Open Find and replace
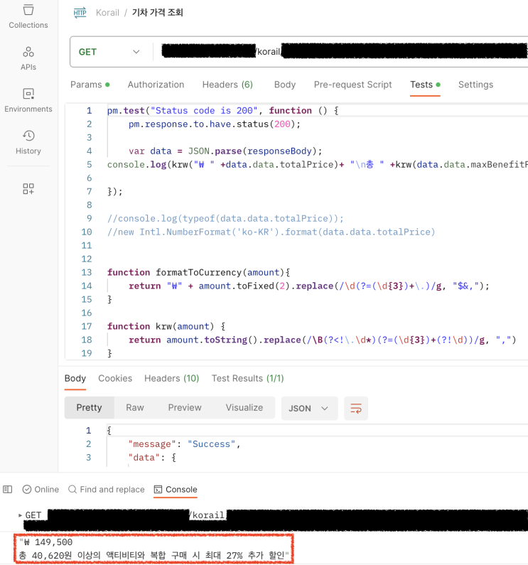 point(107,490)
